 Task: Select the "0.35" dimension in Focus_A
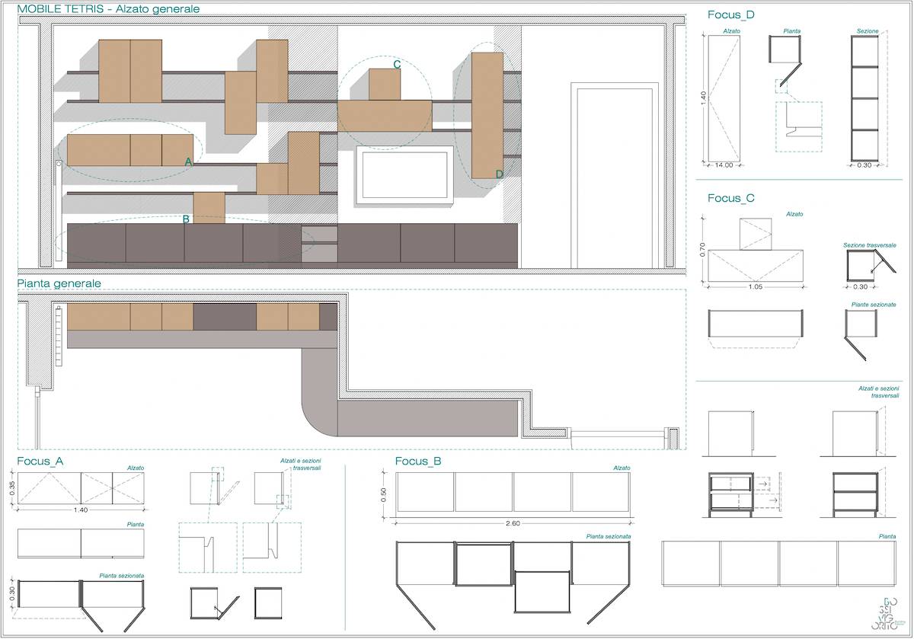pyautogui.click(x=12, y=488)
